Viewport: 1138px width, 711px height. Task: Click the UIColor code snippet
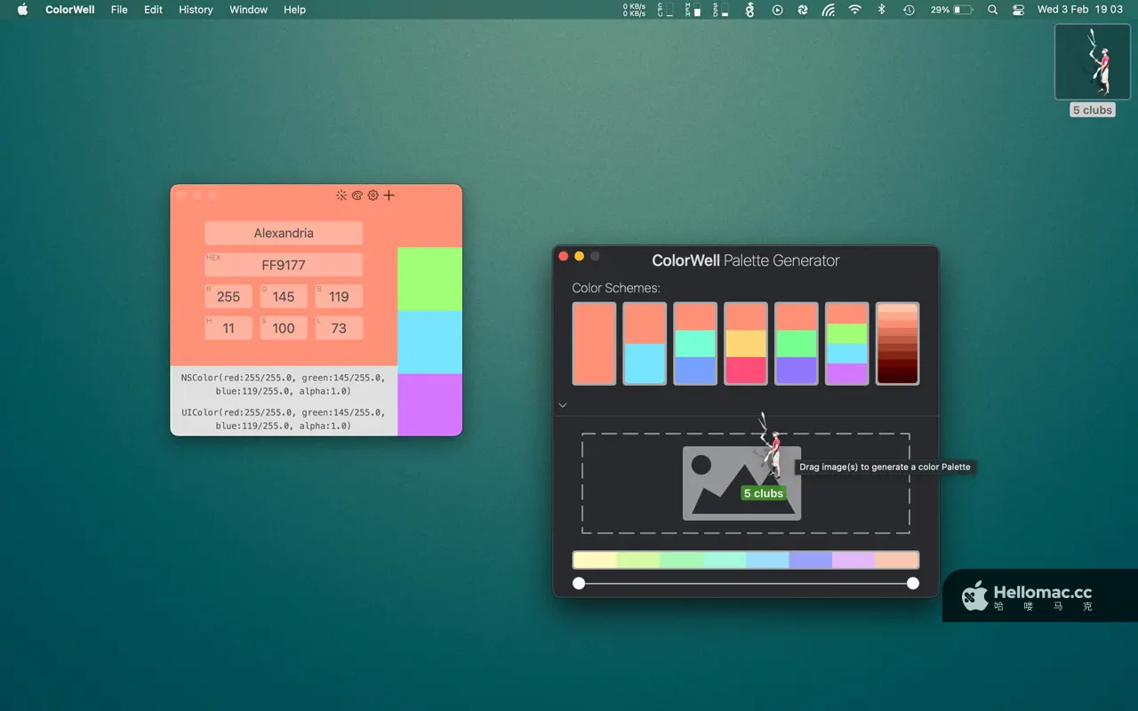coord(284,419)
